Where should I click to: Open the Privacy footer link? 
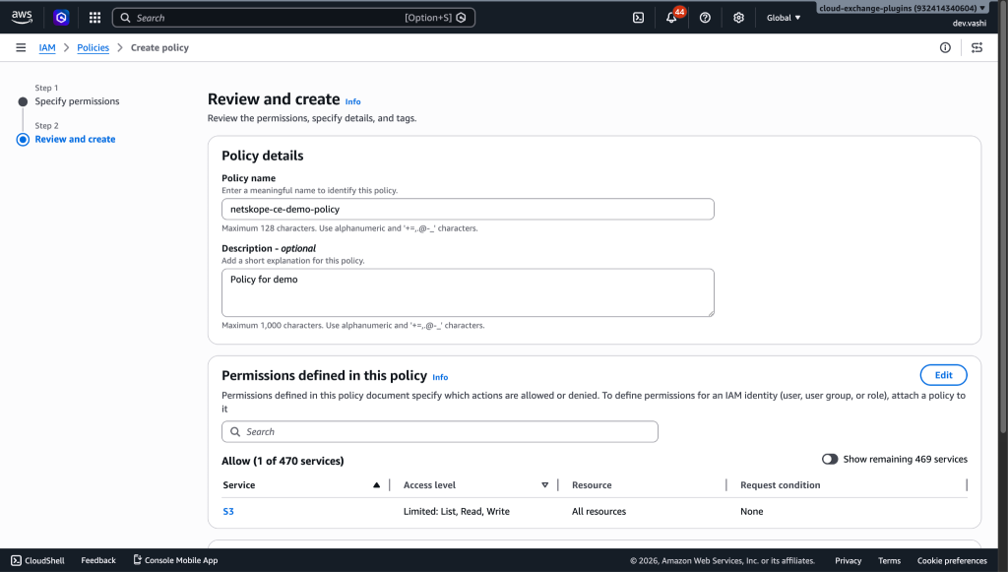click(848, 561)
